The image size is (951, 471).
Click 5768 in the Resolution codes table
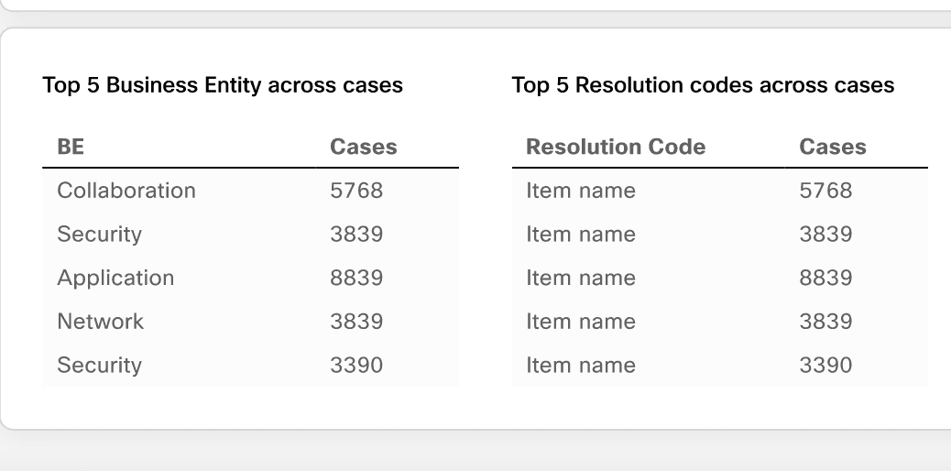coord(826,191)
